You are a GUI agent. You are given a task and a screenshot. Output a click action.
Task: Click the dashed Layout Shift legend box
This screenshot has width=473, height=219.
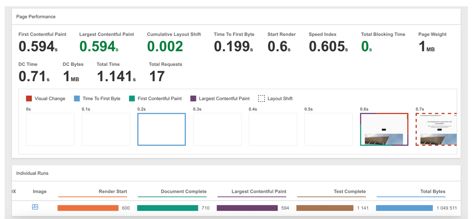point(261,99)
